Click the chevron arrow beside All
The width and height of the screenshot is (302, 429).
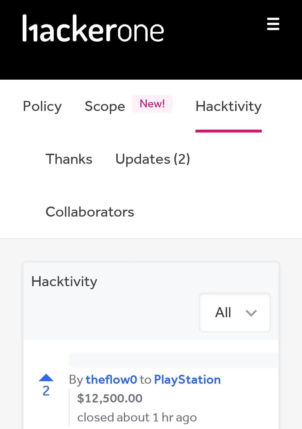(251, 313)
